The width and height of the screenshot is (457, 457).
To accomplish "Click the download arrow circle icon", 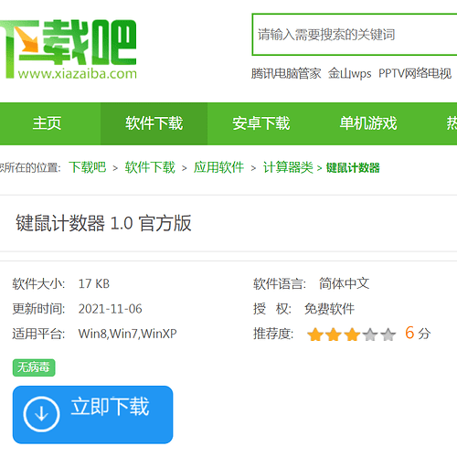I will [41, 414].
